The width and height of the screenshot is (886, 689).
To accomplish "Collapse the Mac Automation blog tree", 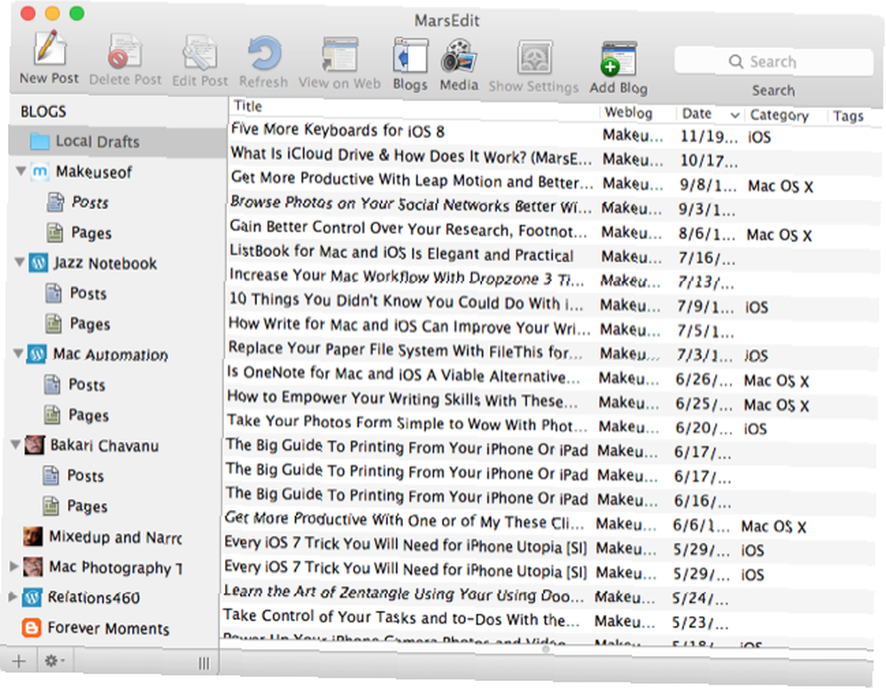I will tap(18, 353).
